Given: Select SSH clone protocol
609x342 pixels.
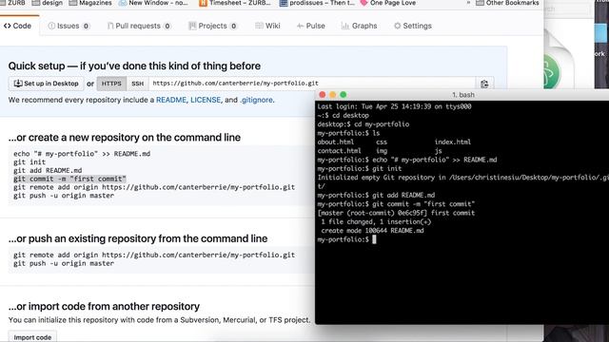Looking at the screenshot, I should 137,84.
